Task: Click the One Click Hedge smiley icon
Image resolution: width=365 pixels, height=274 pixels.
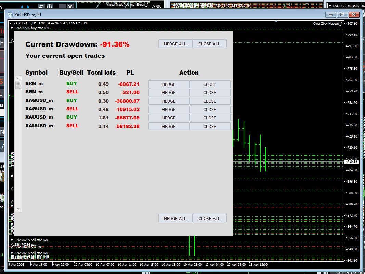Action: (x=340, y=24)
